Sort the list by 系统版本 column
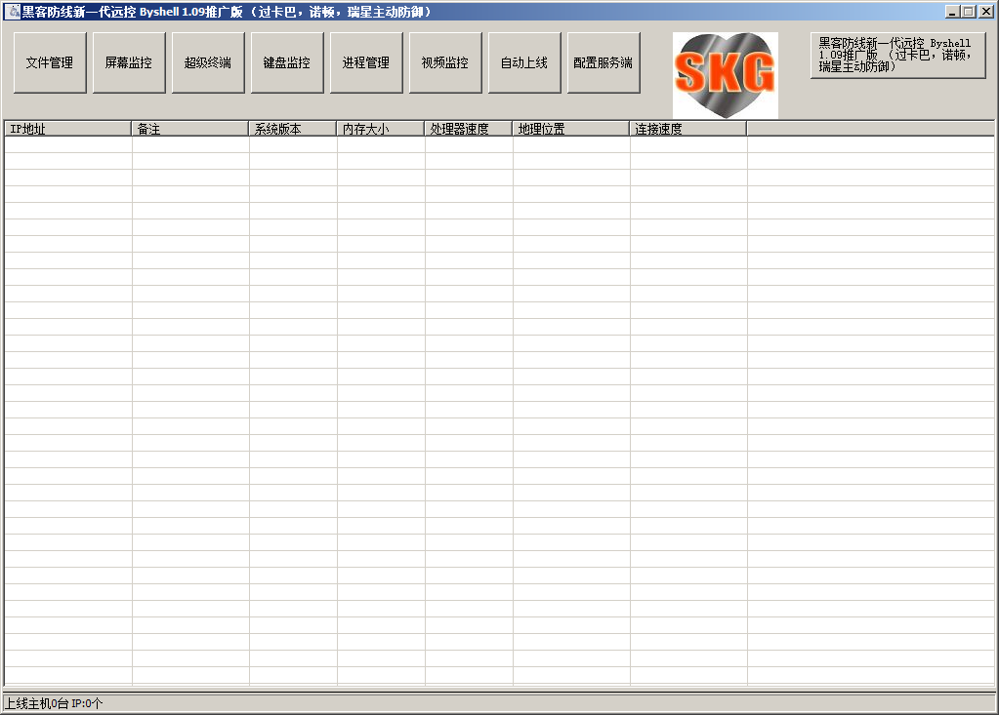 (x=292, y=129)
